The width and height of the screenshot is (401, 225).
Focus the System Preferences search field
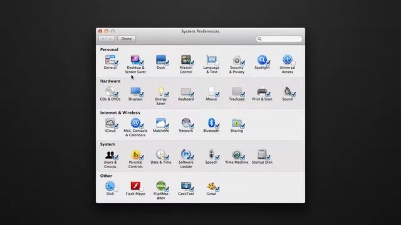[279, 39]
